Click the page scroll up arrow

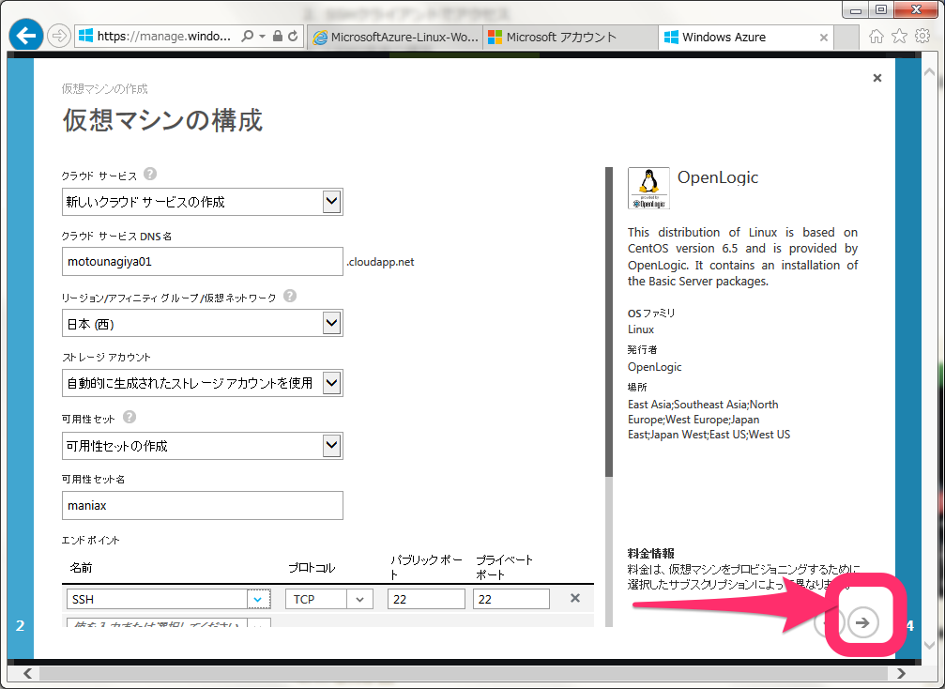[x=929, y=72]
